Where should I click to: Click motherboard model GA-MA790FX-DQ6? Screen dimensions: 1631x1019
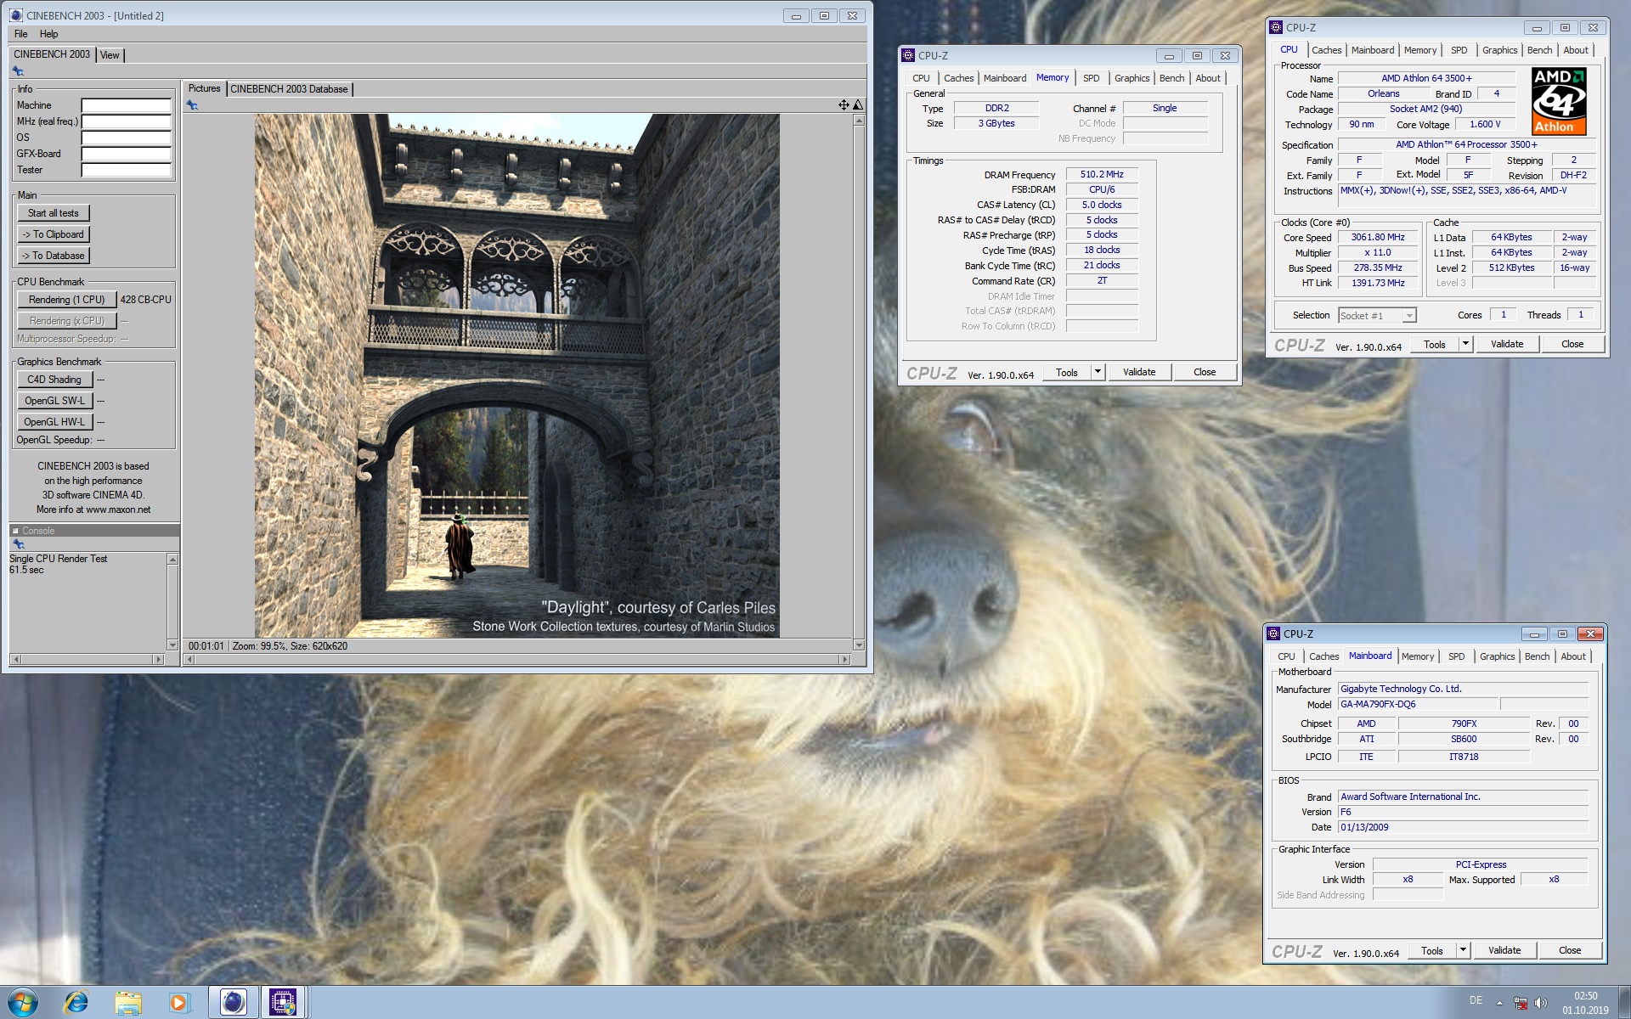(1417, 704)
